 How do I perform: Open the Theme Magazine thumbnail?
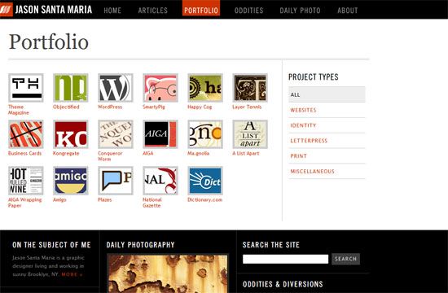26,88
